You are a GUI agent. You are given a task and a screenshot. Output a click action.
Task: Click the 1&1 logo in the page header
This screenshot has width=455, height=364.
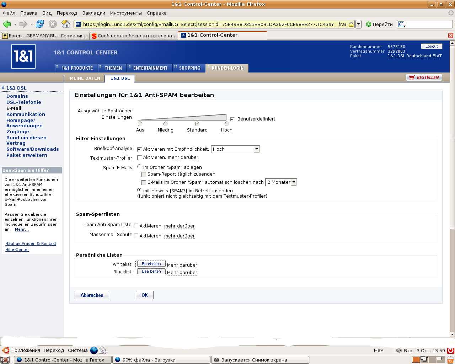[x=23, y=57]
